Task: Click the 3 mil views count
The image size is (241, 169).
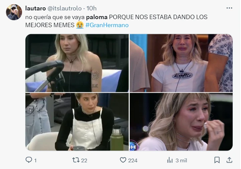Action: click(x=181, y=161)
